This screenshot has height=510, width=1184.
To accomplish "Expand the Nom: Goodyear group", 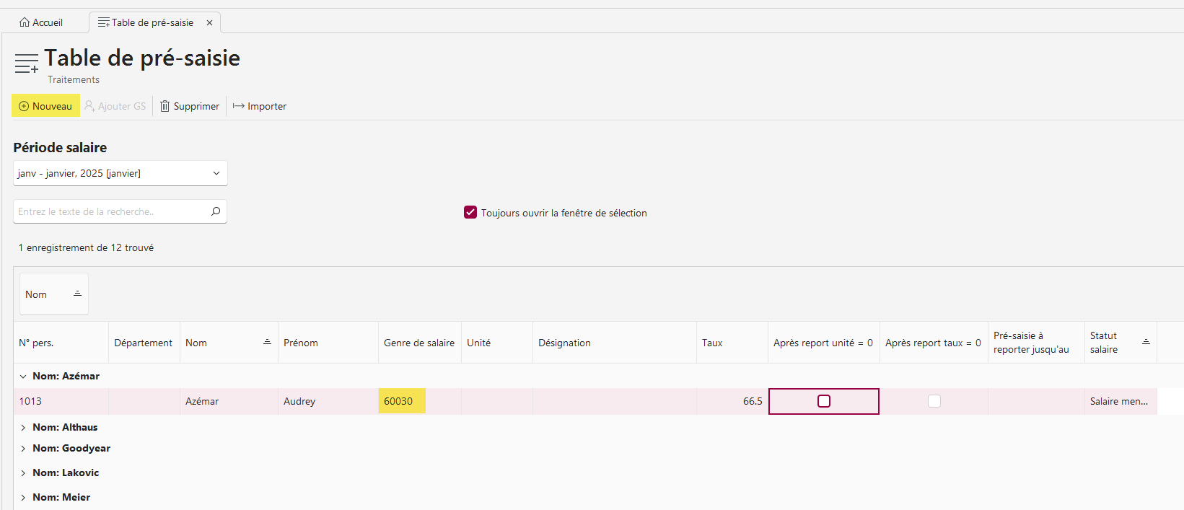I will (23, 448).
